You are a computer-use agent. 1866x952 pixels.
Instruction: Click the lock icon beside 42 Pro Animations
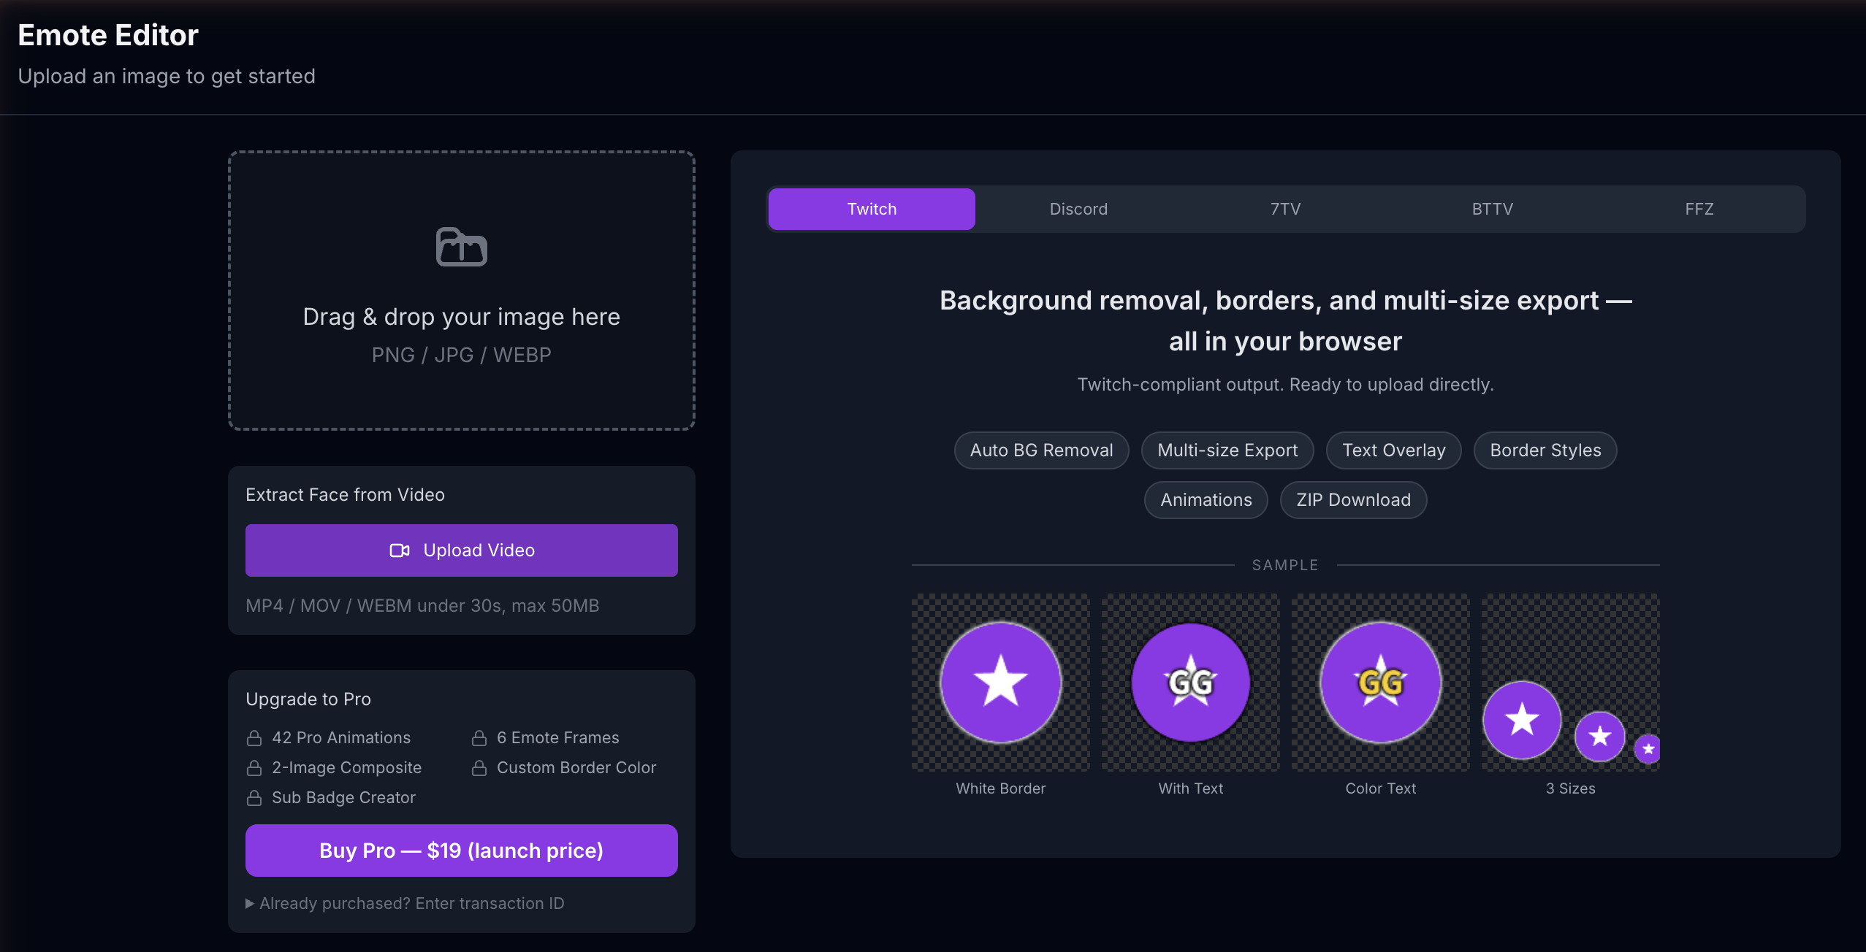(254, 737)
